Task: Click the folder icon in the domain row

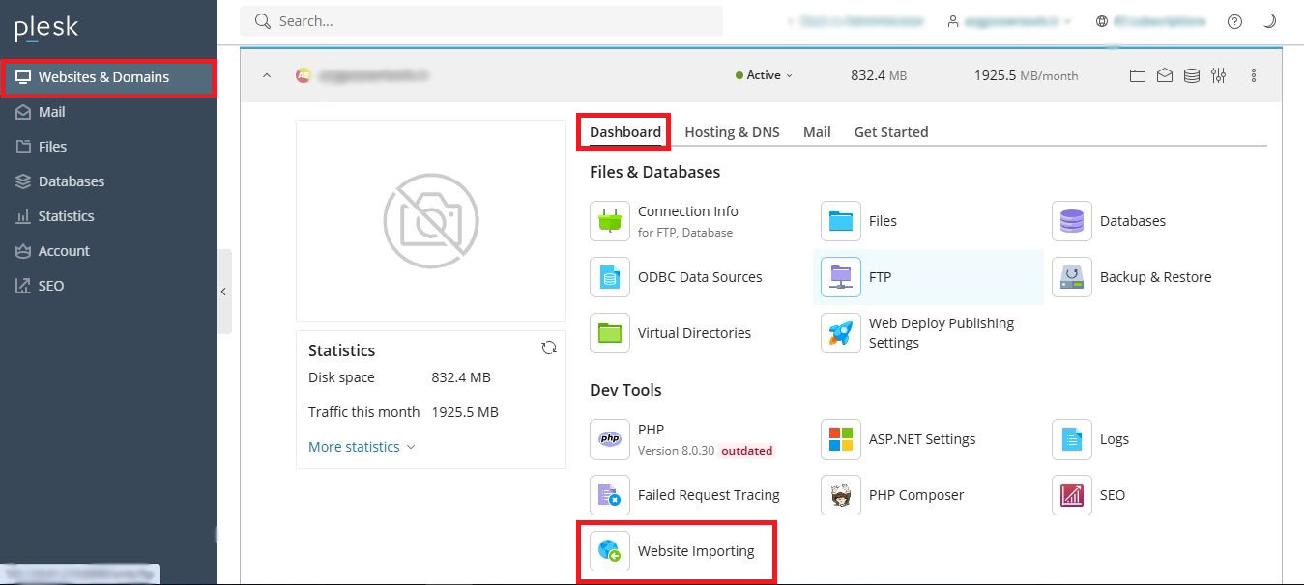Action: [x=1138, y=75]
